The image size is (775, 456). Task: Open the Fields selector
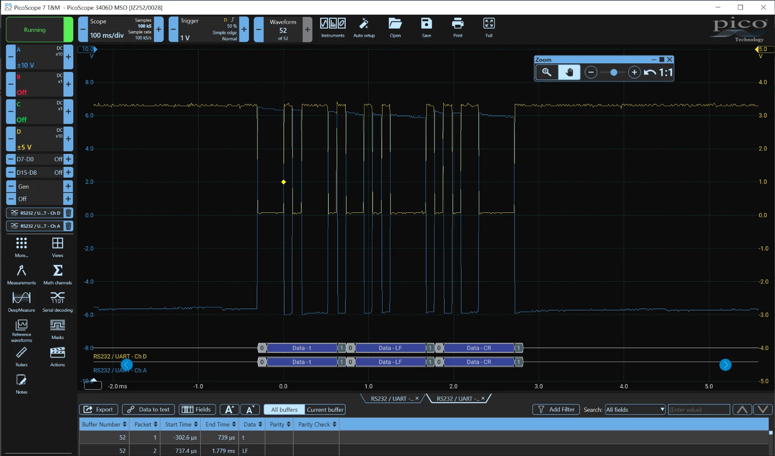(197, 410)
